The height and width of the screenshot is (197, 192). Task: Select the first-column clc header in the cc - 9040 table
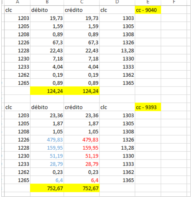(17, 10)
